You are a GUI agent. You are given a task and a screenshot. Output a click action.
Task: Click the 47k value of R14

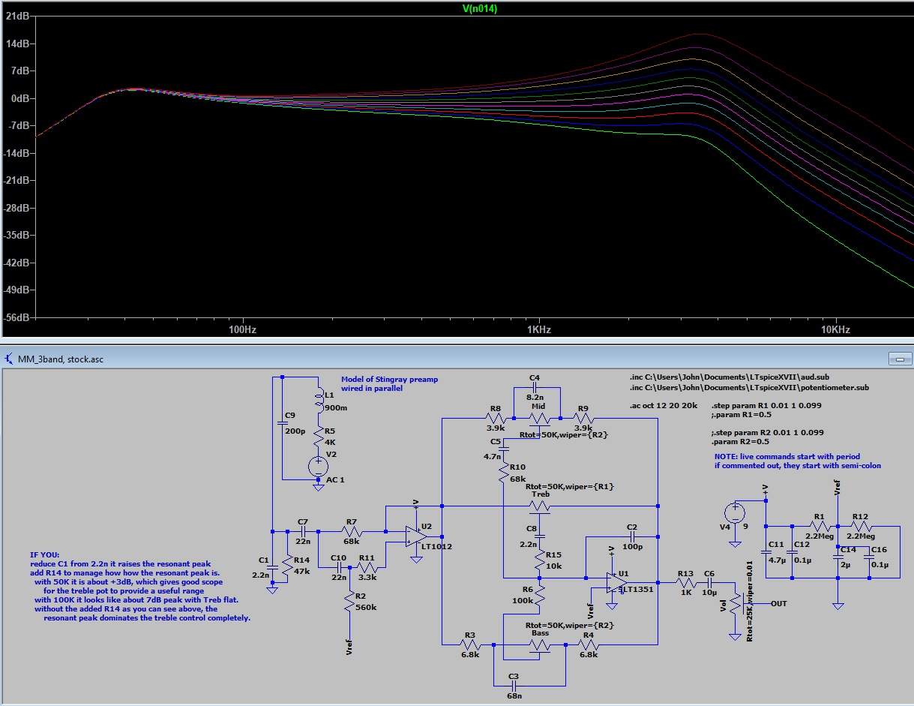(x=302, y=572)
